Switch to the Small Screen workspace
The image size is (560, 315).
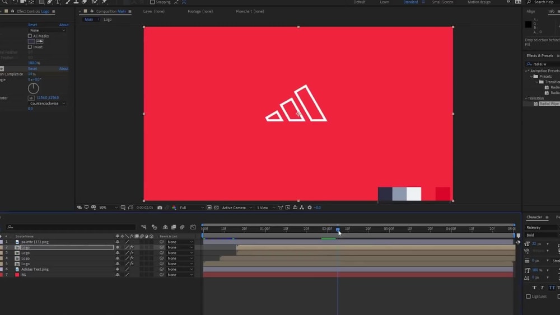pyautogui.click(x=442, y=2)
